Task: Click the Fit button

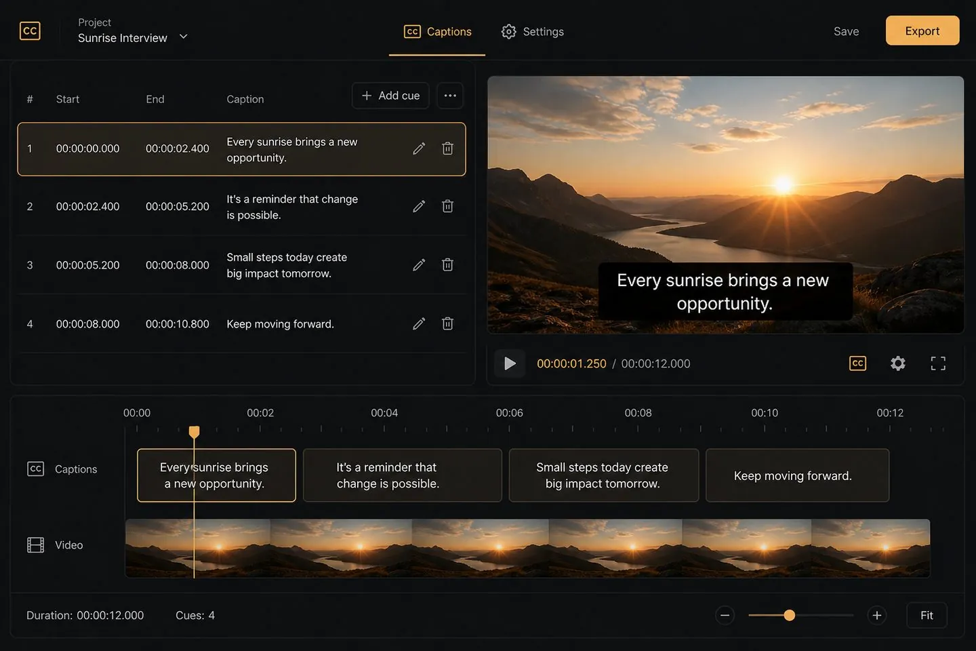Action: [927, 615]
